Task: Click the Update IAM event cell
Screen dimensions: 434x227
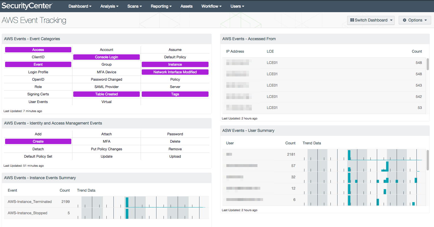Action: [x=107, y=157]
